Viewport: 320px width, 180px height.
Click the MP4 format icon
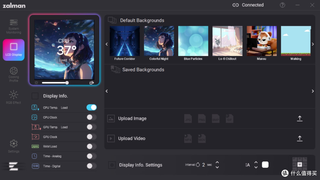188,139
